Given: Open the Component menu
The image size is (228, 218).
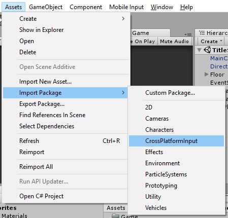Looking at the screenshot, I should [86, 7].
